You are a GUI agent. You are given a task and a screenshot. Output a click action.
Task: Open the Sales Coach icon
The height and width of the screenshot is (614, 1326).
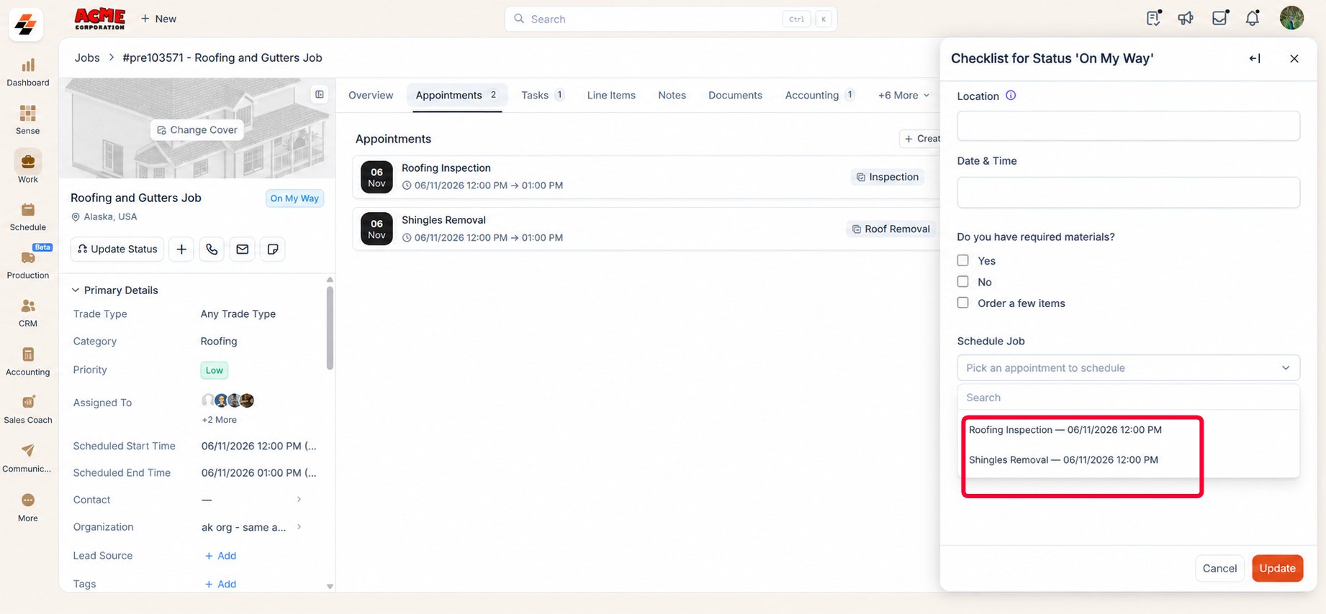tap(28, 403)
